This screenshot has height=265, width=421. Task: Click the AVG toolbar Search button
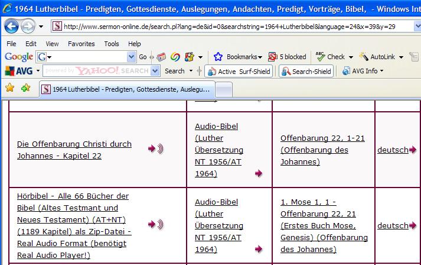175,71
